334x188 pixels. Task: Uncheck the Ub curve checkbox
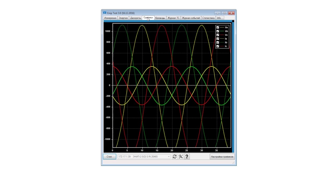(218, 31)
